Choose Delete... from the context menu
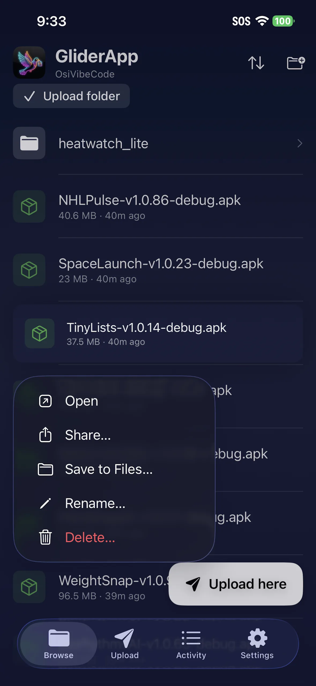 tap(114, 537)
